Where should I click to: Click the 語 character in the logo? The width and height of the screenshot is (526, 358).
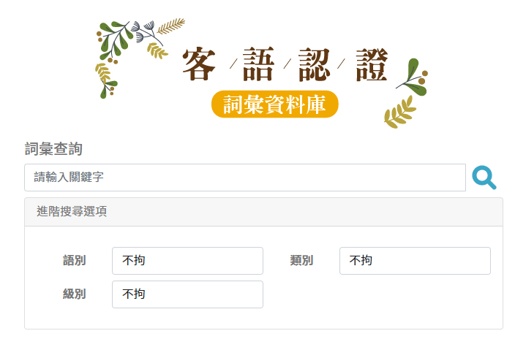click(259, 64)
